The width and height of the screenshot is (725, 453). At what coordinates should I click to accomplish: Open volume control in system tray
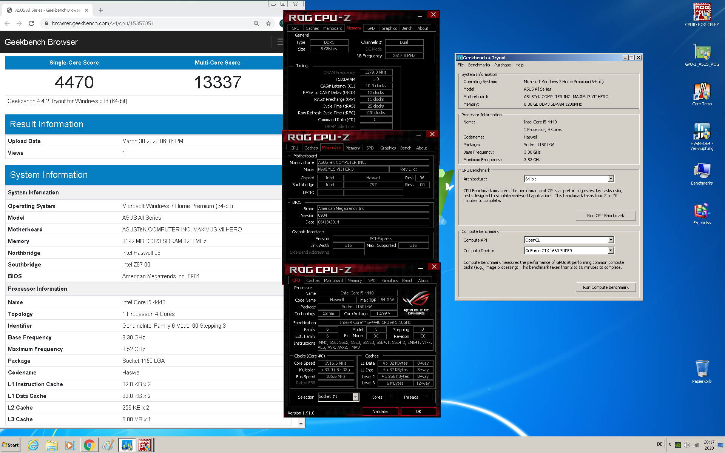687,445
